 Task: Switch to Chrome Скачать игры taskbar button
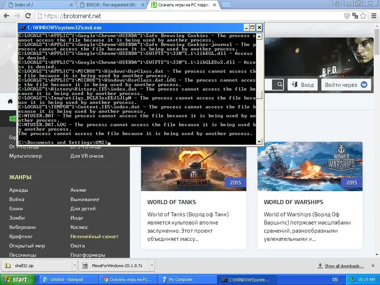[x=128, y=279]
